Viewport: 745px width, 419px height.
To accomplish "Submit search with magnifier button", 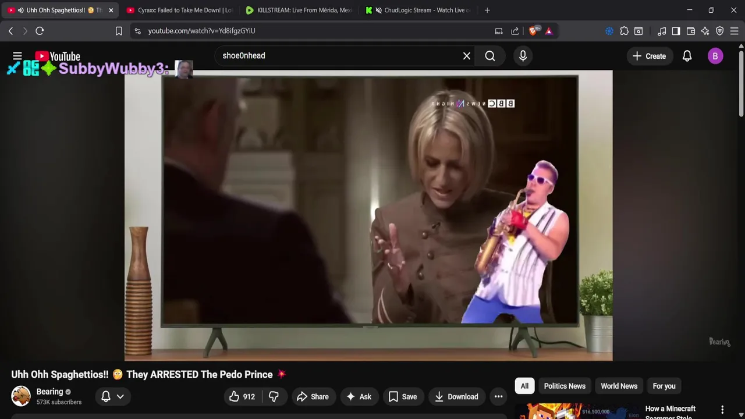I will tap(490, 56).
